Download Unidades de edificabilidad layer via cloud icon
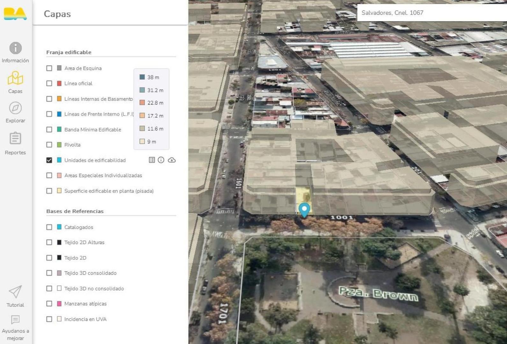 pyautogui.click(x=172, y=160)
